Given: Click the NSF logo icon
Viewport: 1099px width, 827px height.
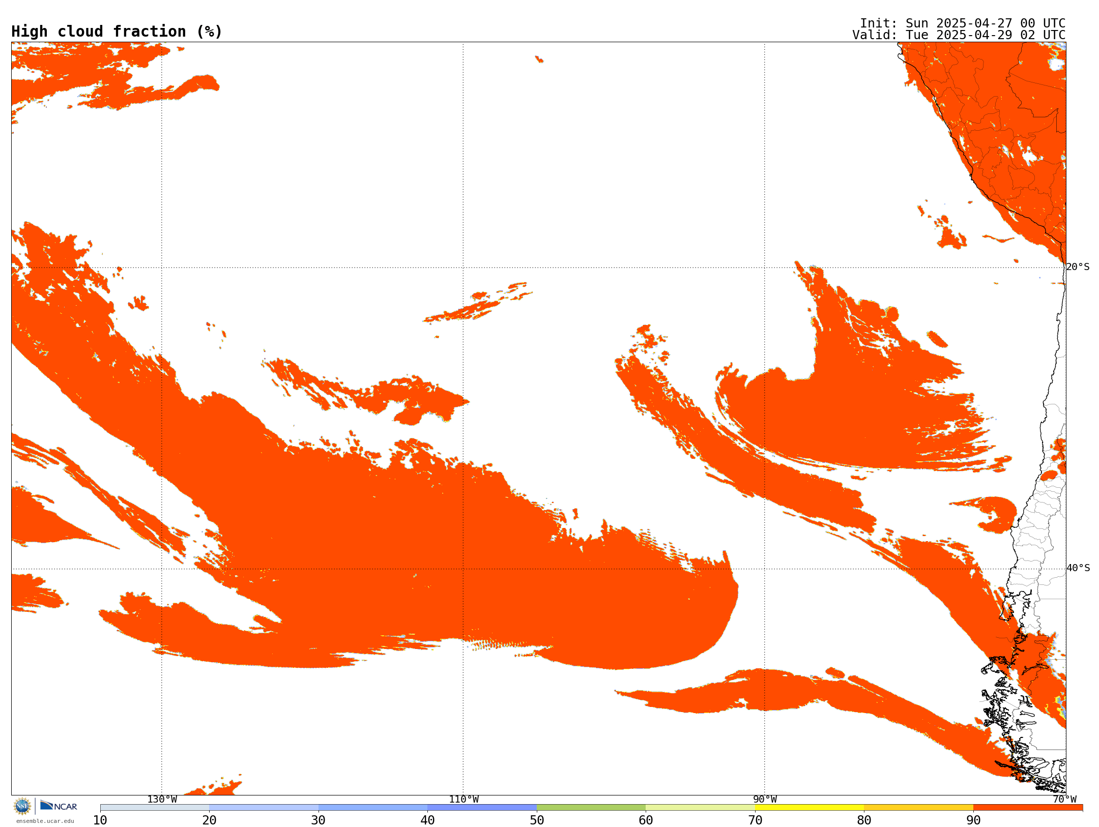Looking at the screenshot, I should pyautogui.click(x=22, y=806).
